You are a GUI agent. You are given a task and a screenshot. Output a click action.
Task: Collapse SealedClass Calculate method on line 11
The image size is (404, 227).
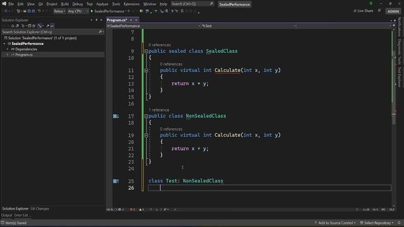[146, 70]
